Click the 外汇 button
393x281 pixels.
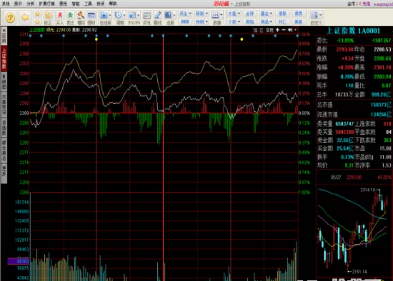pyautogui.click(x=282, y=22)
